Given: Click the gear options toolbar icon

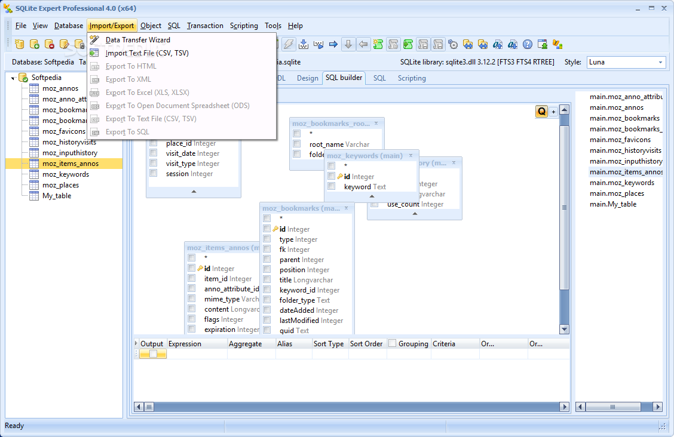Looking at the screenshot, I should (x=453, y=44).
